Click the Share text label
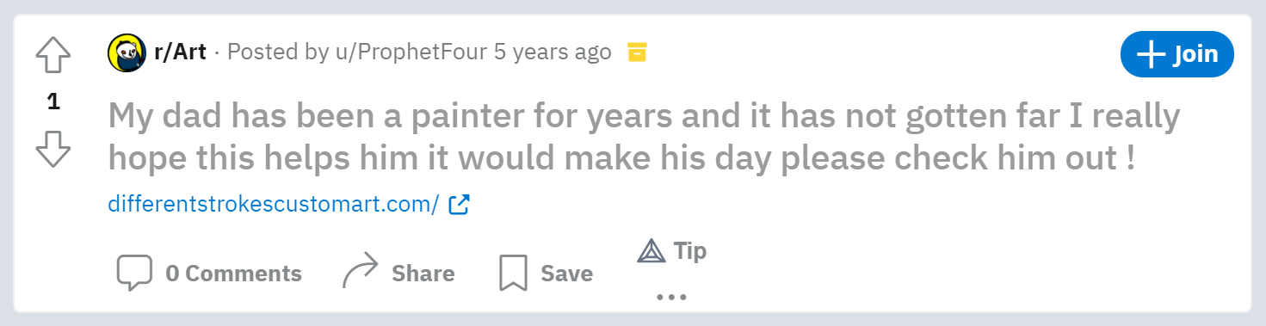1266x326 pixels. click(x=423, y=274)
